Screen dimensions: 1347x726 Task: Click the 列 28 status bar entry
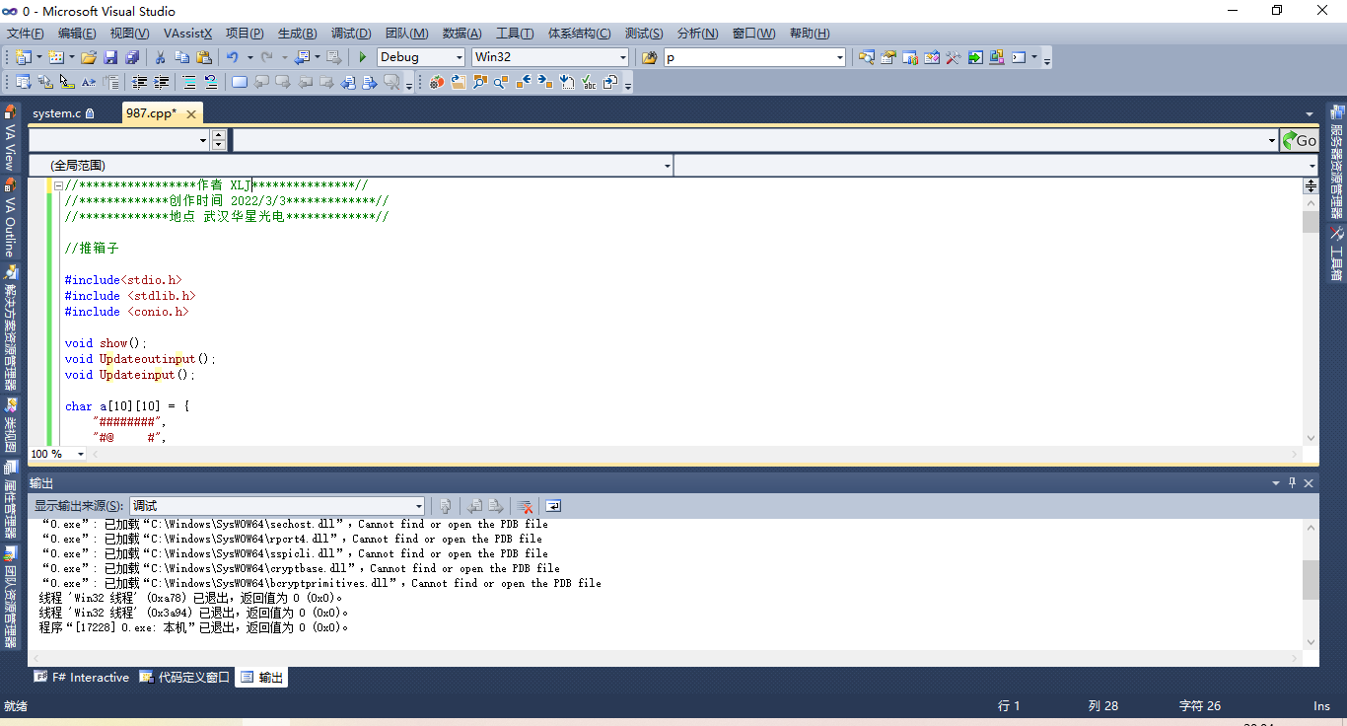pos(1103,706)
